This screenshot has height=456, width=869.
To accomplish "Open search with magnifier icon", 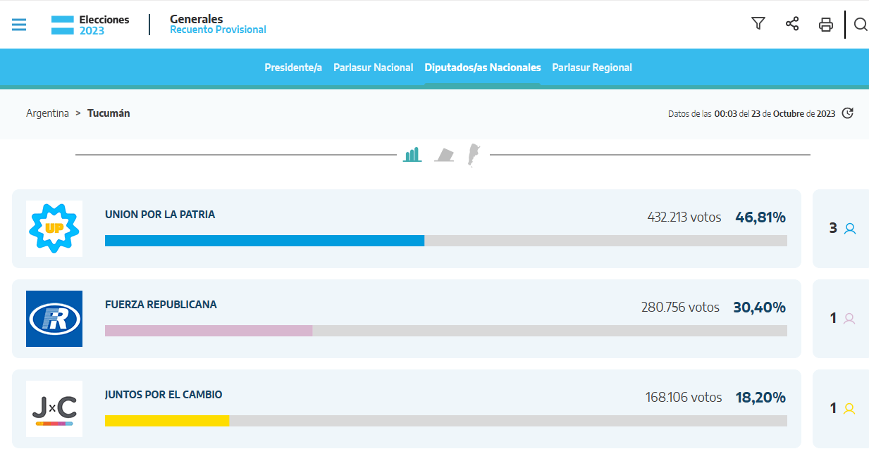I will (861, 25).
